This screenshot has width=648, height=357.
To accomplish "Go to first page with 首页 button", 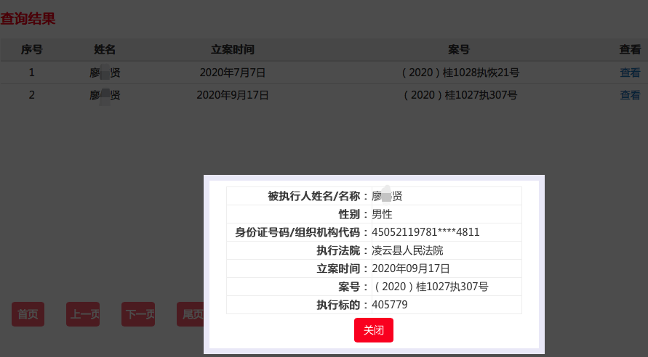I will 28,314.
